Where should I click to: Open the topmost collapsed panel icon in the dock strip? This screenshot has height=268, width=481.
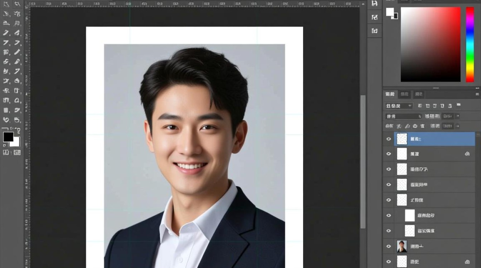[374, 4]
